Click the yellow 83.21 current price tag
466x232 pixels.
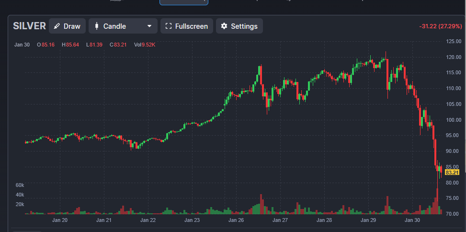pos(452,173)
